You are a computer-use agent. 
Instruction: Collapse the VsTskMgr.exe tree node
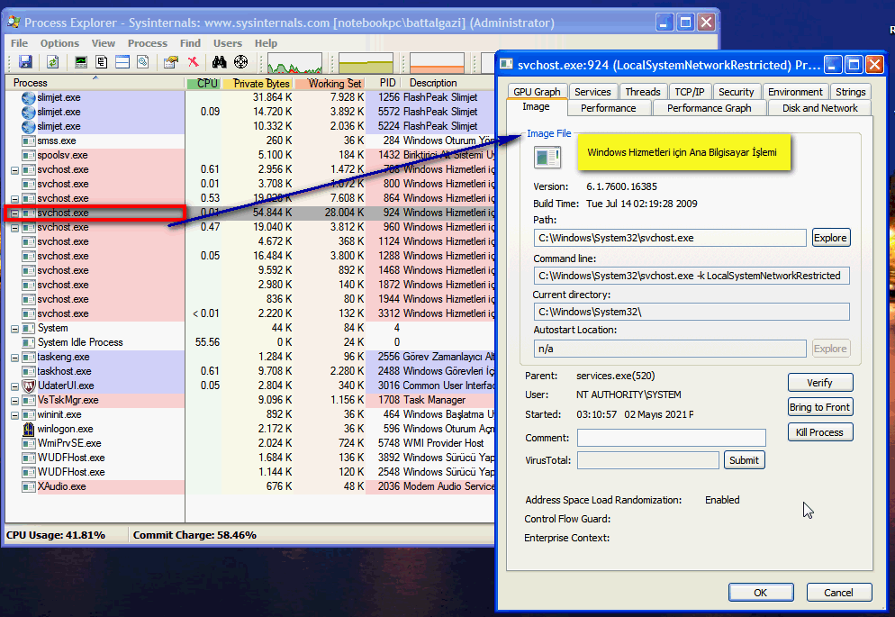(14, 401)
